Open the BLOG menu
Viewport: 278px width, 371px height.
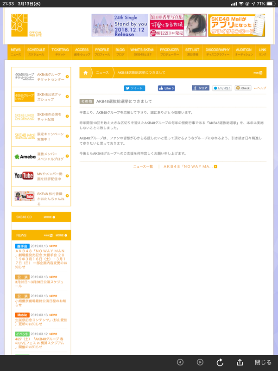pos(120,52)
